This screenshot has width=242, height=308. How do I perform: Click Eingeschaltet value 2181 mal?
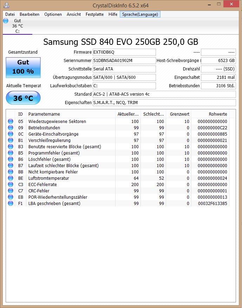tap(218, 77)
